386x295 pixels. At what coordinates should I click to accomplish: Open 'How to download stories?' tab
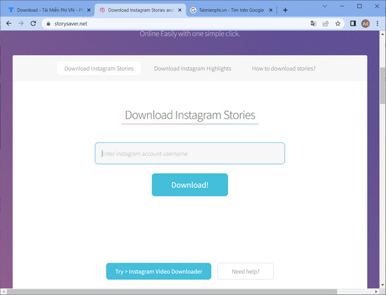[284, 69]
